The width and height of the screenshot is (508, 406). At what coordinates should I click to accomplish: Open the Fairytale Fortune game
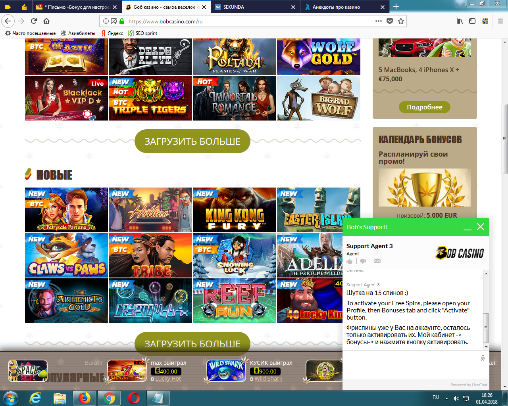coord(66,210)
